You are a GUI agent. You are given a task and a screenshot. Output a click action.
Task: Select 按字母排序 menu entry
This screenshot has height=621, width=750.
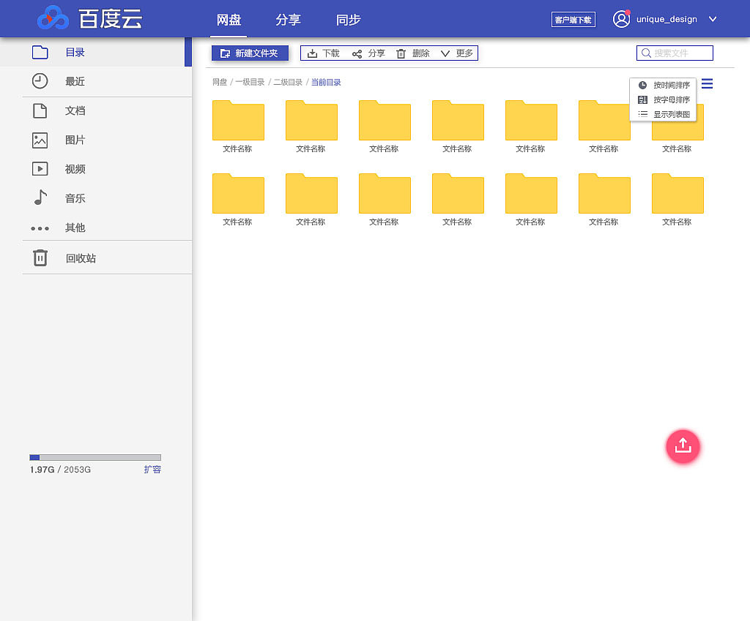pyautogui.click(x=664, y=99)
